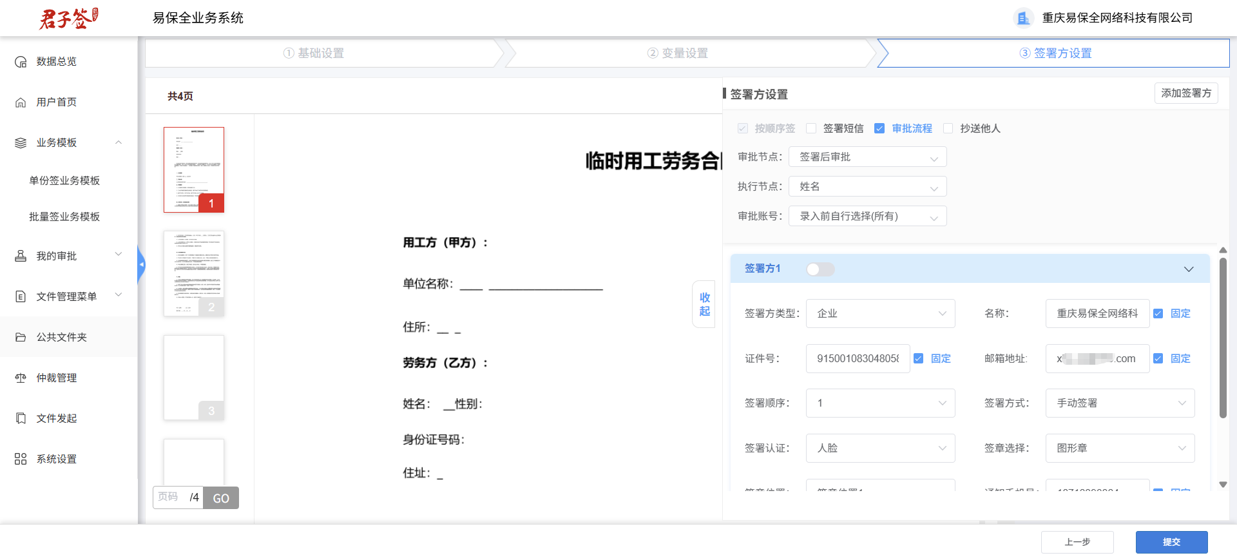Screen dimensions: 1237x560
Task: Click the GO page jump button
Action: pos(221,497)
